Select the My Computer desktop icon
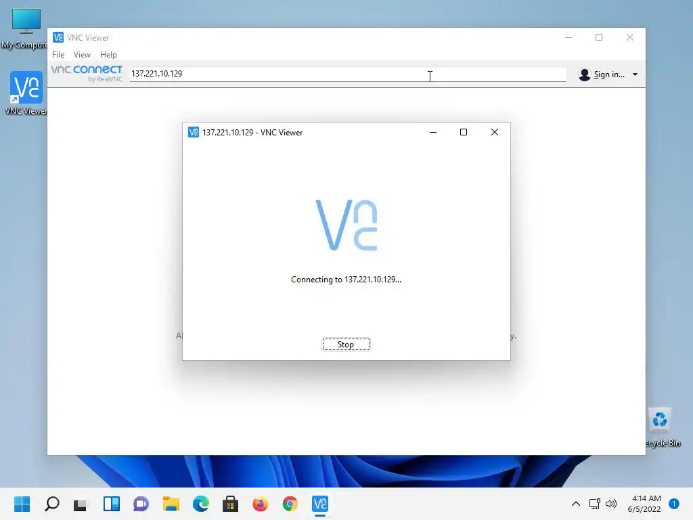The image size is (693, 520). (24, 28)
